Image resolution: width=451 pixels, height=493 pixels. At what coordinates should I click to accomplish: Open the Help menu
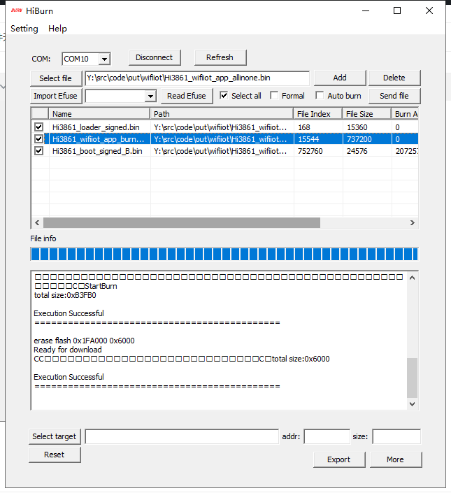point(57,29)
